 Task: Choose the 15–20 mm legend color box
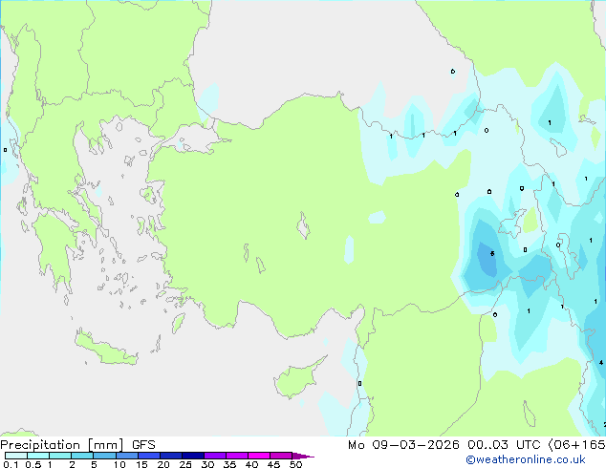(x=148, y=456)
